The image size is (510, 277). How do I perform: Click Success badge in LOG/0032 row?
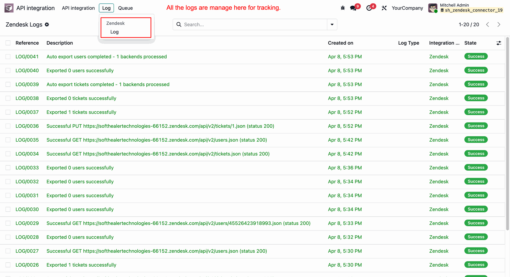pyautogui.click(x=476, y=181)
